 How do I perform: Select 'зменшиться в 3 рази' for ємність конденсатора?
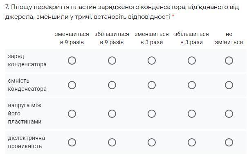(x=152, y=85)
